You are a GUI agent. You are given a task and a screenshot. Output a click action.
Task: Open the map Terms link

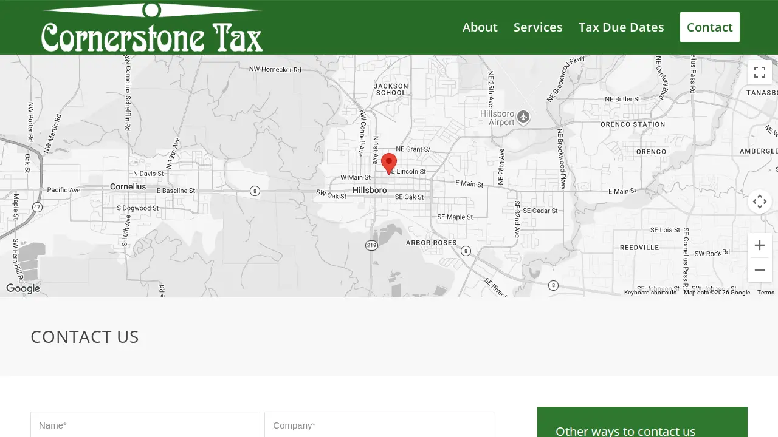[x=766, y=293]
